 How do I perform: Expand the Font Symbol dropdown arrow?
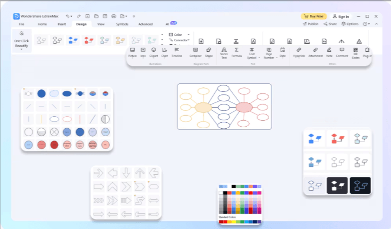click(259, 58)
